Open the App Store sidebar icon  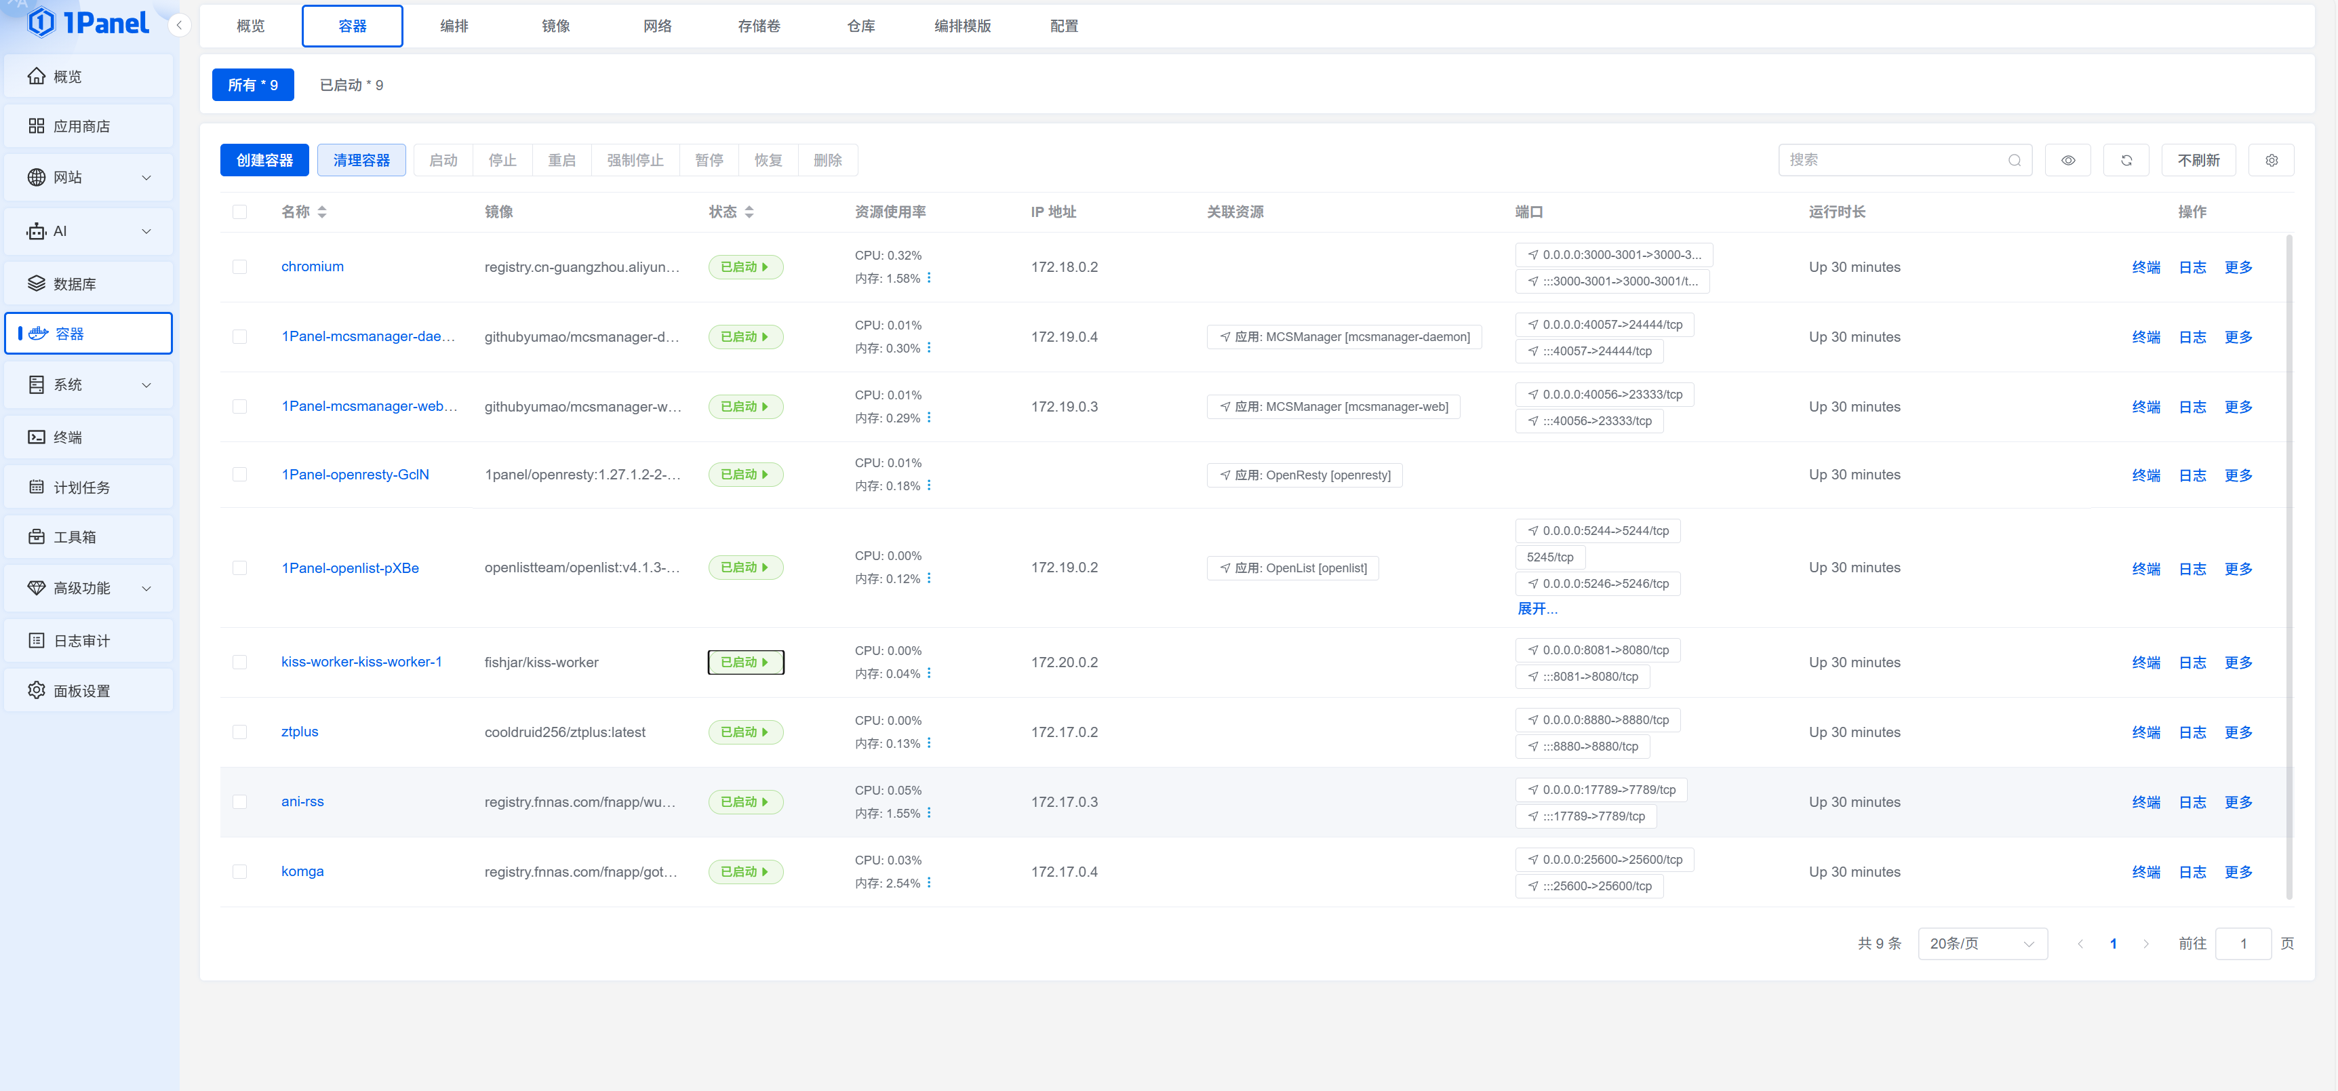coord(37,126)
